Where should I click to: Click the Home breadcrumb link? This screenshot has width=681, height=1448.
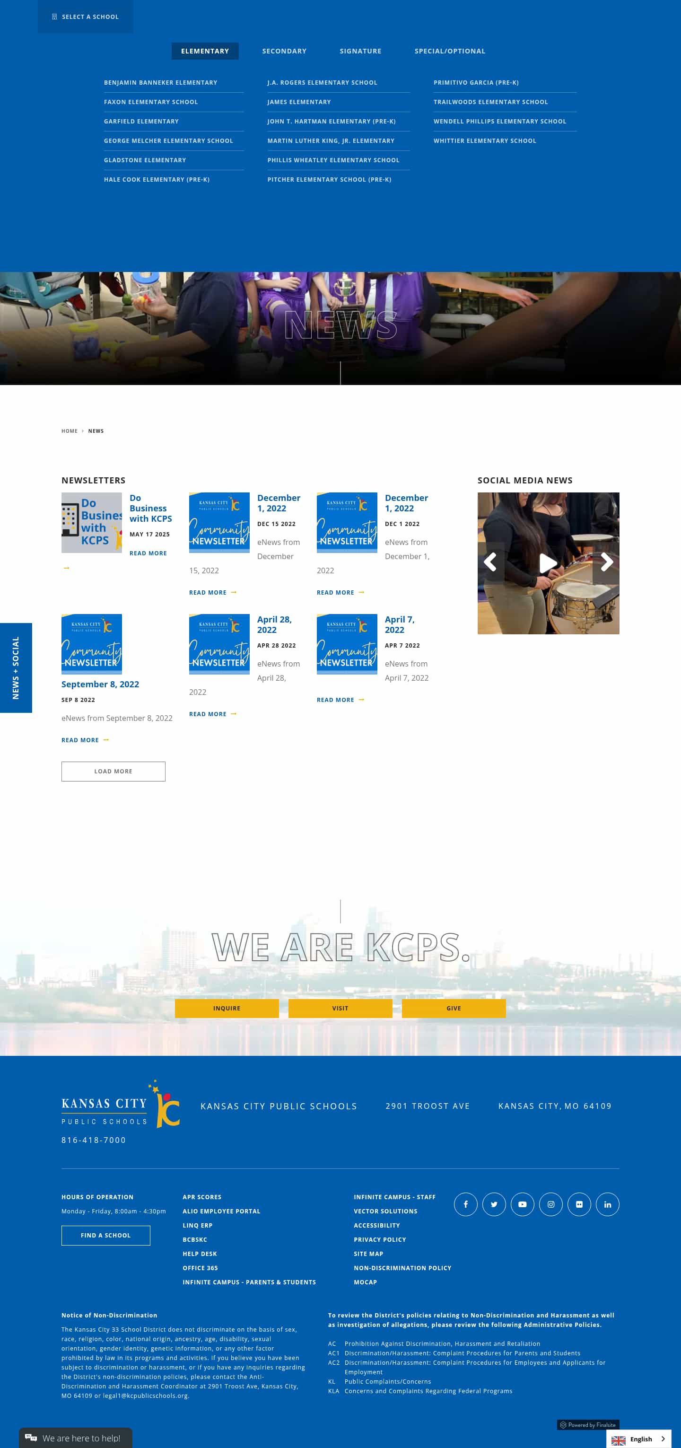click(x=70, y=431)
